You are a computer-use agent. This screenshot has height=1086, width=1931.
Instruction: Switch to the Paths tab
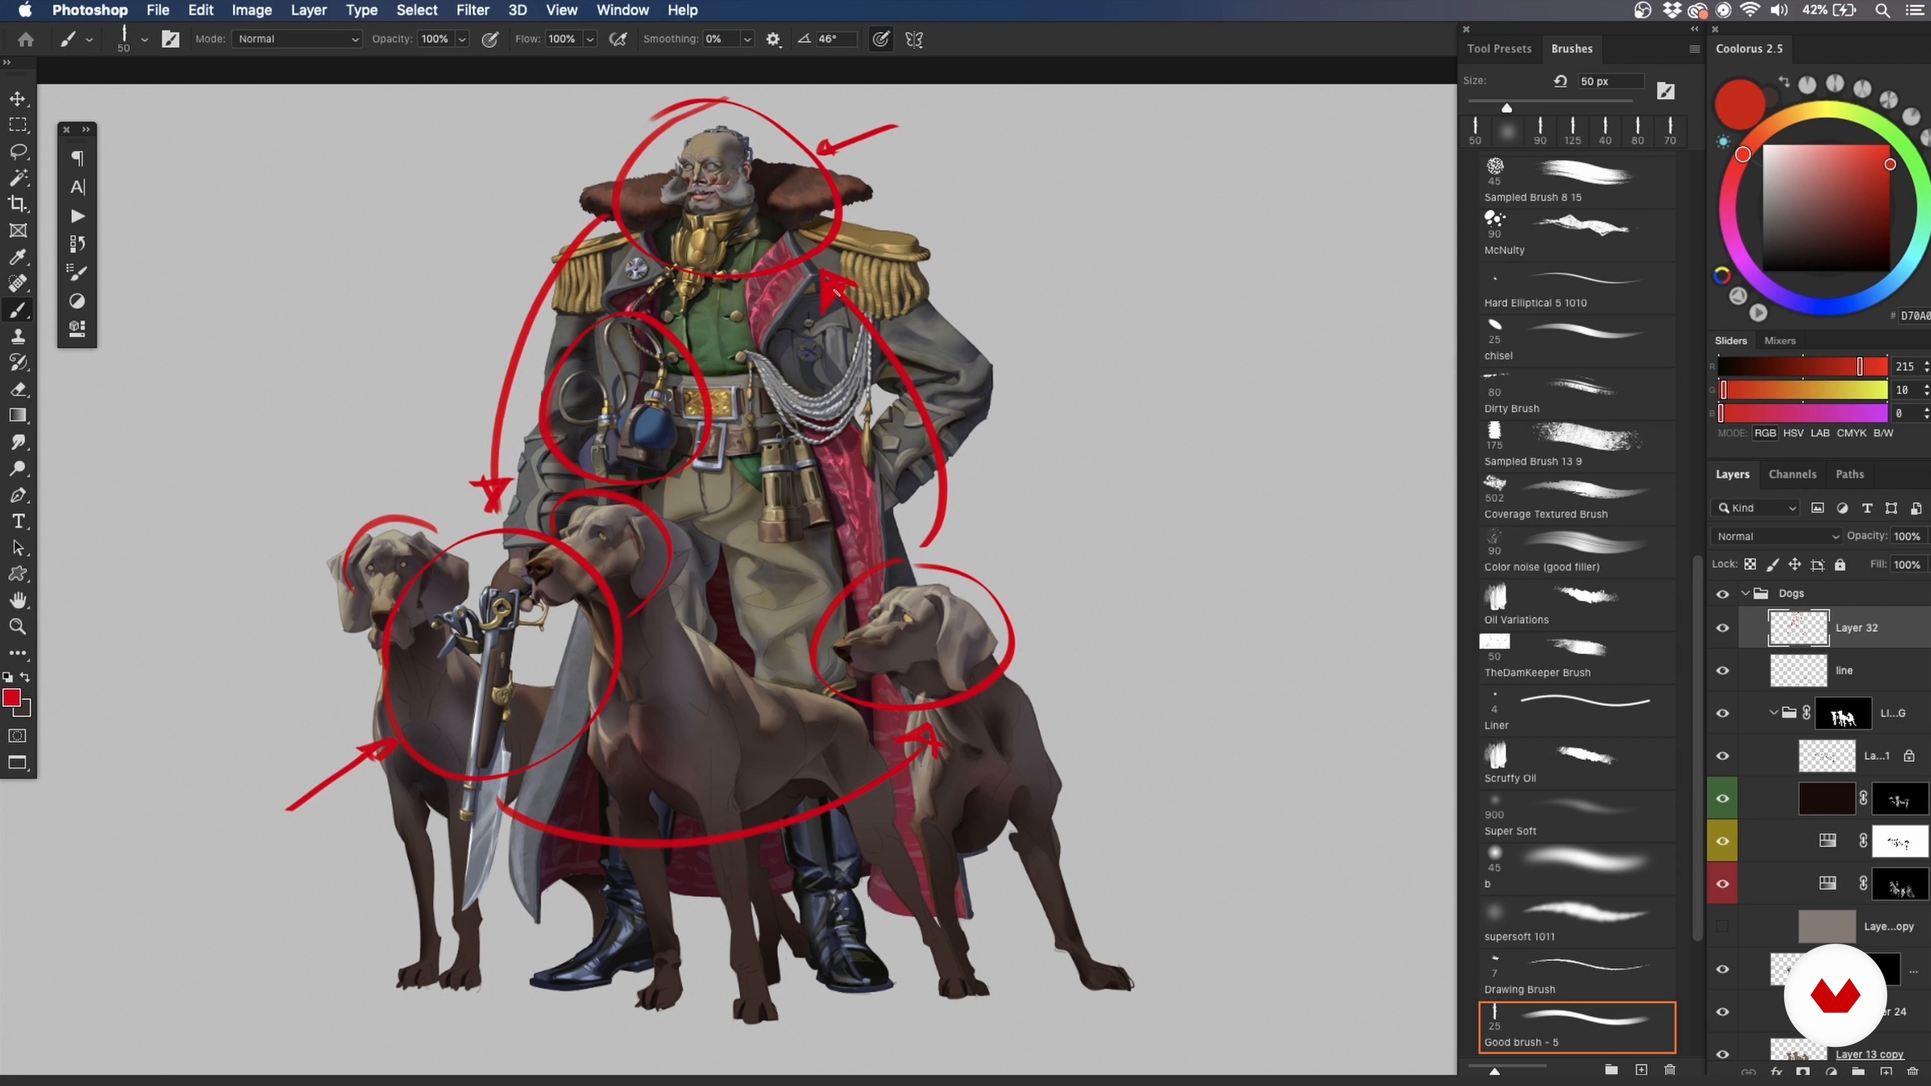pyautogui.click(x=1850, y=475)
